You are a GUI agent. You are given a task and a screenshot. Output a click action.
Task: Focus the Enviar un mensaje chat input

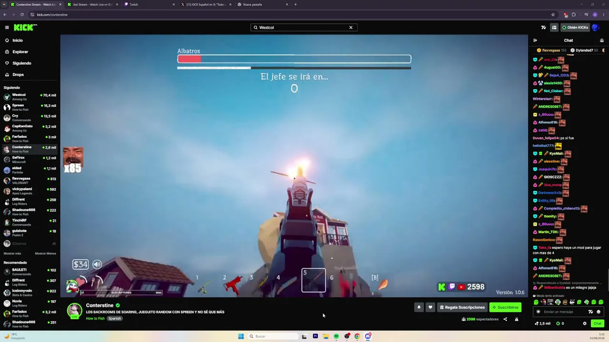[564, 312]
